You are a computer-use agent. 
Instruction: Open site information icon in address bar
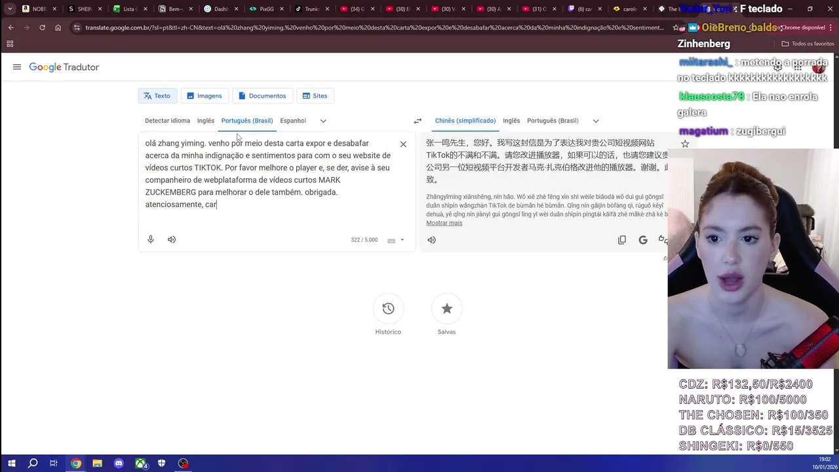click(x=76, y=28)
